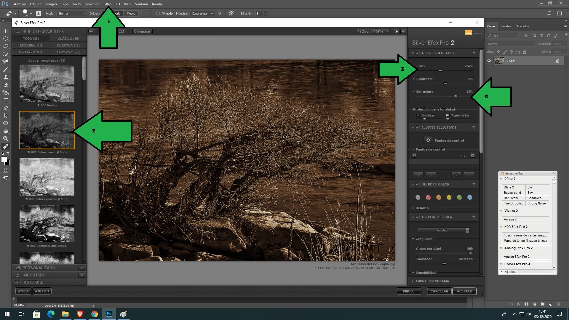This screenshot has height=320, width=569.
Task: Select the Eraser tool
Action: (x=6, y=85)
